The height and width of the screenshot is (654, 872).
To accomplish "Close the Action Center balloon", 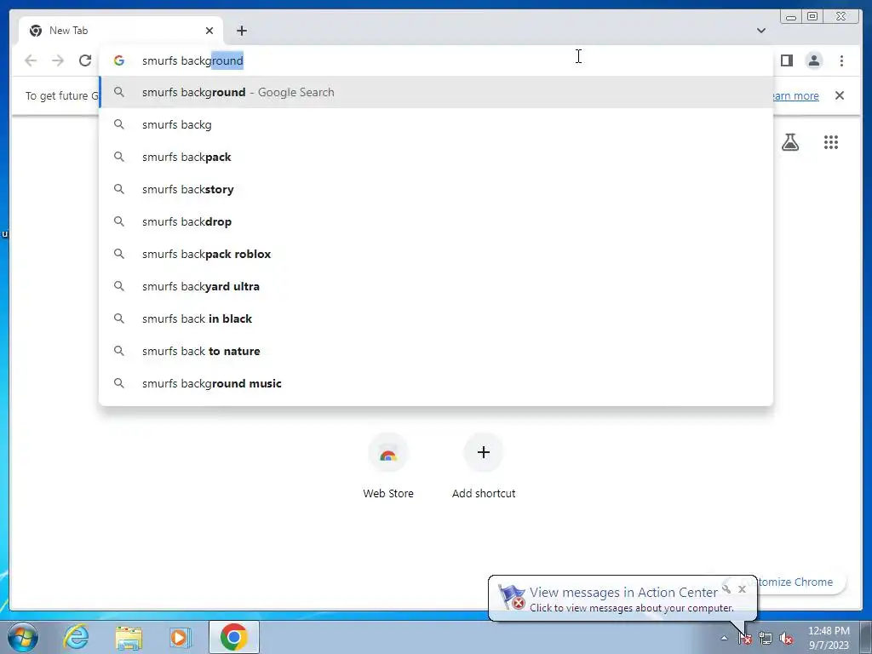I will pos(742,589).
